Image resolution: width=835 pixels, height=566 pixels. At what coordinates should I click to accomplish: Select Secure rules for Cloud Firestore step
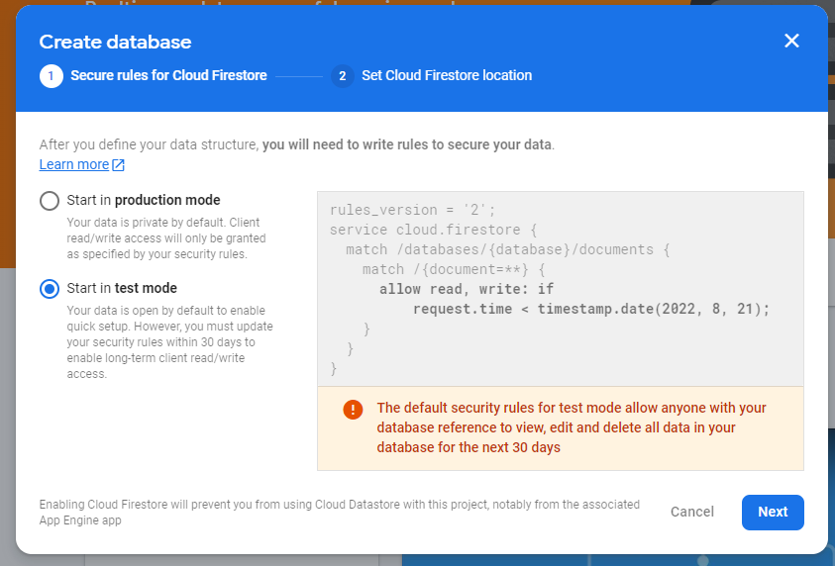click(168, 75)
